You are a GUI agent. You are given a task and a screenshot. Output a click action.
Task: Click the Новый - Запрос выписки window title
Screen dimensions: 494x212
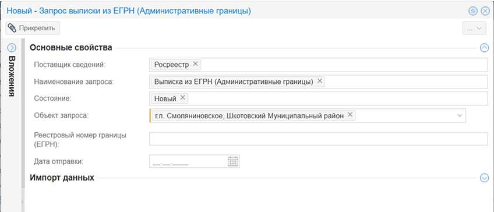coord(129,11)
